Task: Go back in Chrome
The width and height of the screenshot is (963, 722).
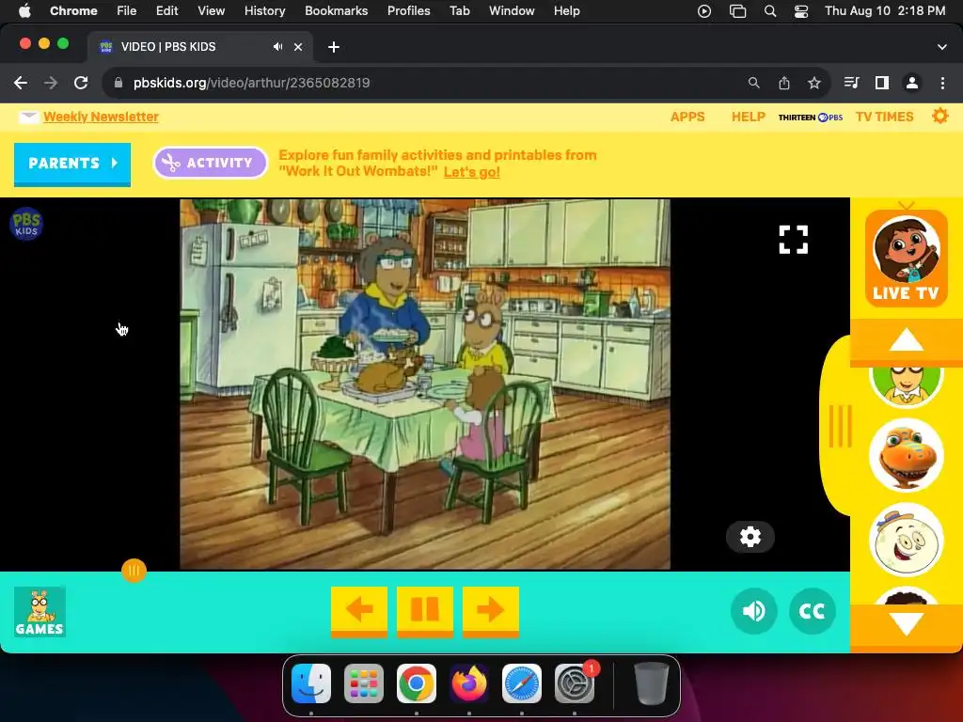Action: pos(21,83)
